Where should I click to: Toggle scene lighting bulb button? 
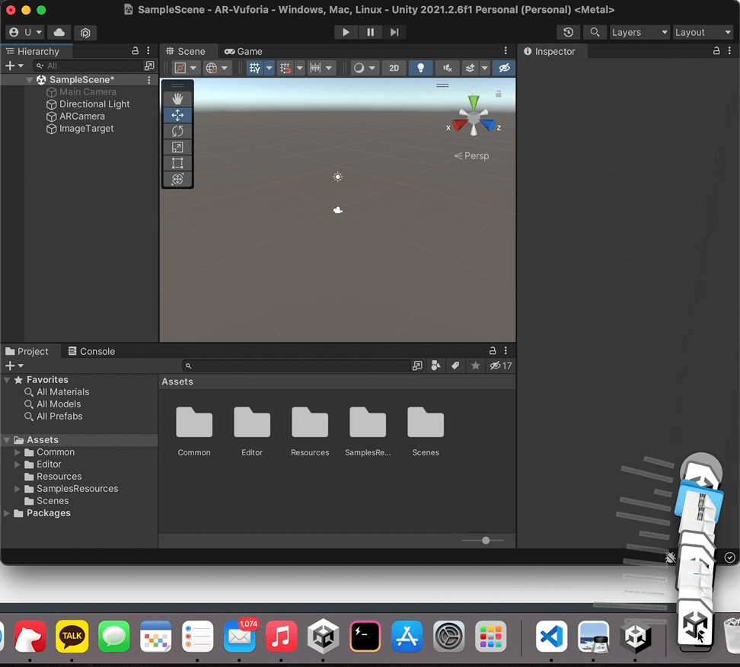point(420,68)
